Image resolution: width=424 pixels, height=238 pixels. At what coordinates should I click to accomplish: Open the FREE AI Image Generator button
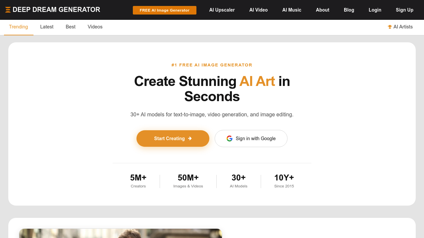pyautogui.click(x=165, y=10)
